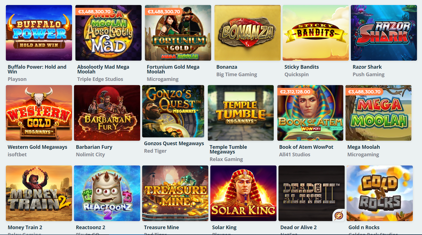Click the jackpot badge on Fortunium Gold
Viewport: 422px width, 235px height.
pyautogui.click(x=164, y=12)
